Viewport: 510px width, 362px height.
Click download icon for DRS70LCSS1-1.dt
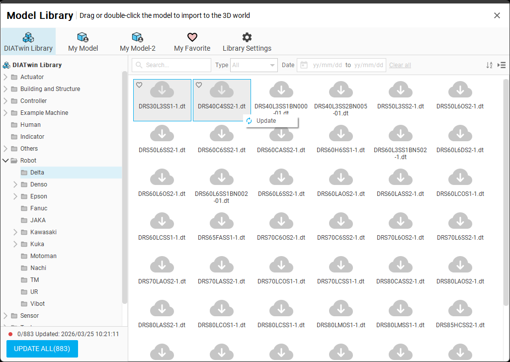[341, 265]
